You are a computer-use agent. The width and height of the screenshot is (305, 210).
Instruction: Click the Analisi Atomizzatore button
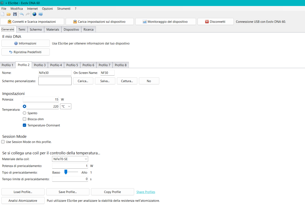(23, 200)
